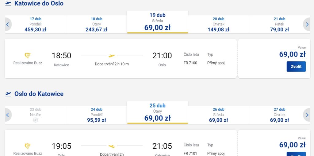Click the no-flight icon under 23 dub

(x=36, y=120)
